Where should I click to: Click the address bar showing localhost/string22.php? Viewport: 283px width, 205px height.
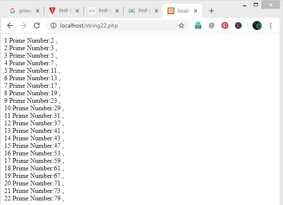[117, 25]
